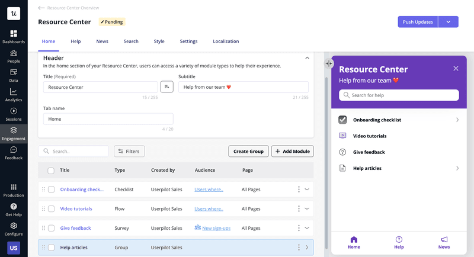The width and height of the screenshot is (474, 257).
Task: Check the Give feedback row checkbox
Action: (51, 228)
